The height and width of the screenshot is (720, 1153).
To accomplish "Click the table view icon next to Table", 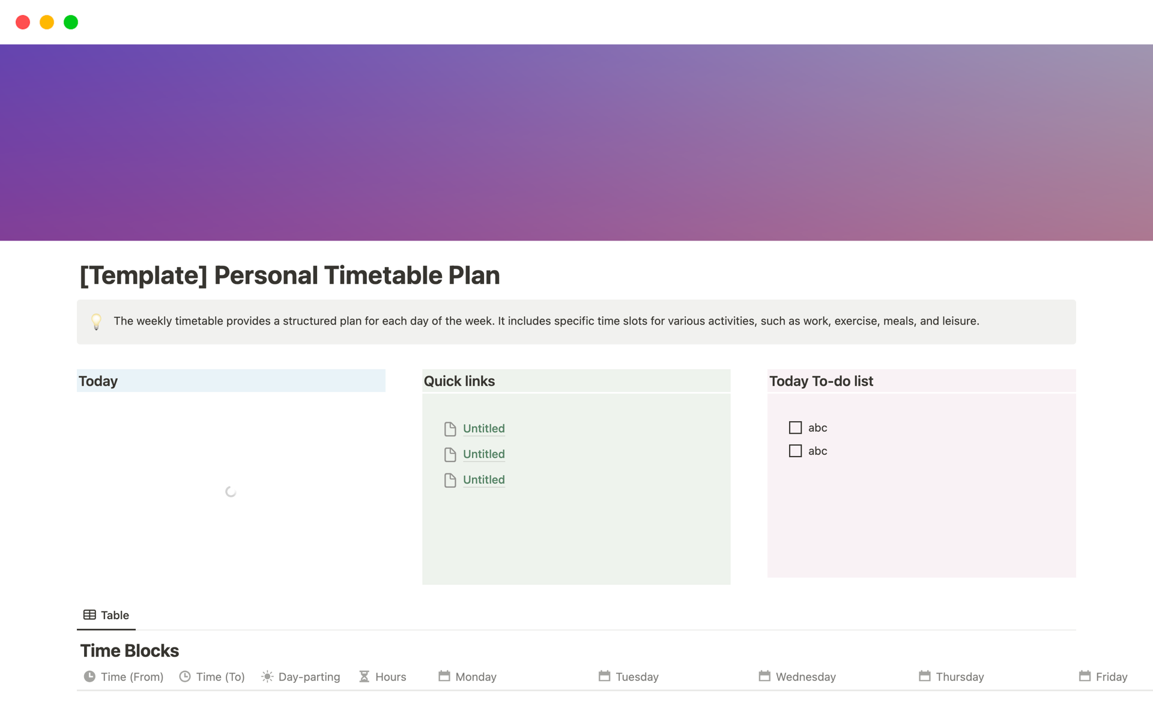I will click(89, 615).
